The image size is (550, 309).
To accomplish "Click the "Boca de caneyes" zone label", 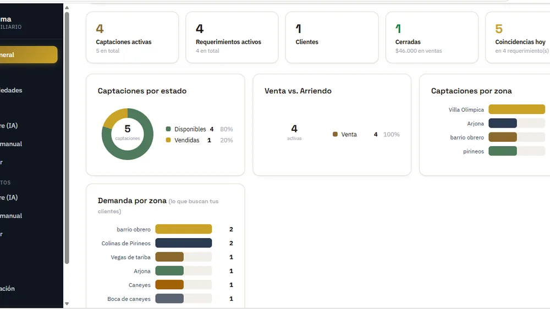I will tap(129, 299).
